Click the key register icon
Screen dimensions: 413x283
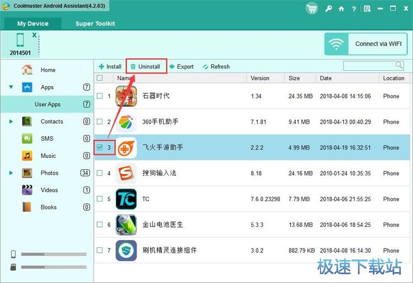(x=328, y=9)
